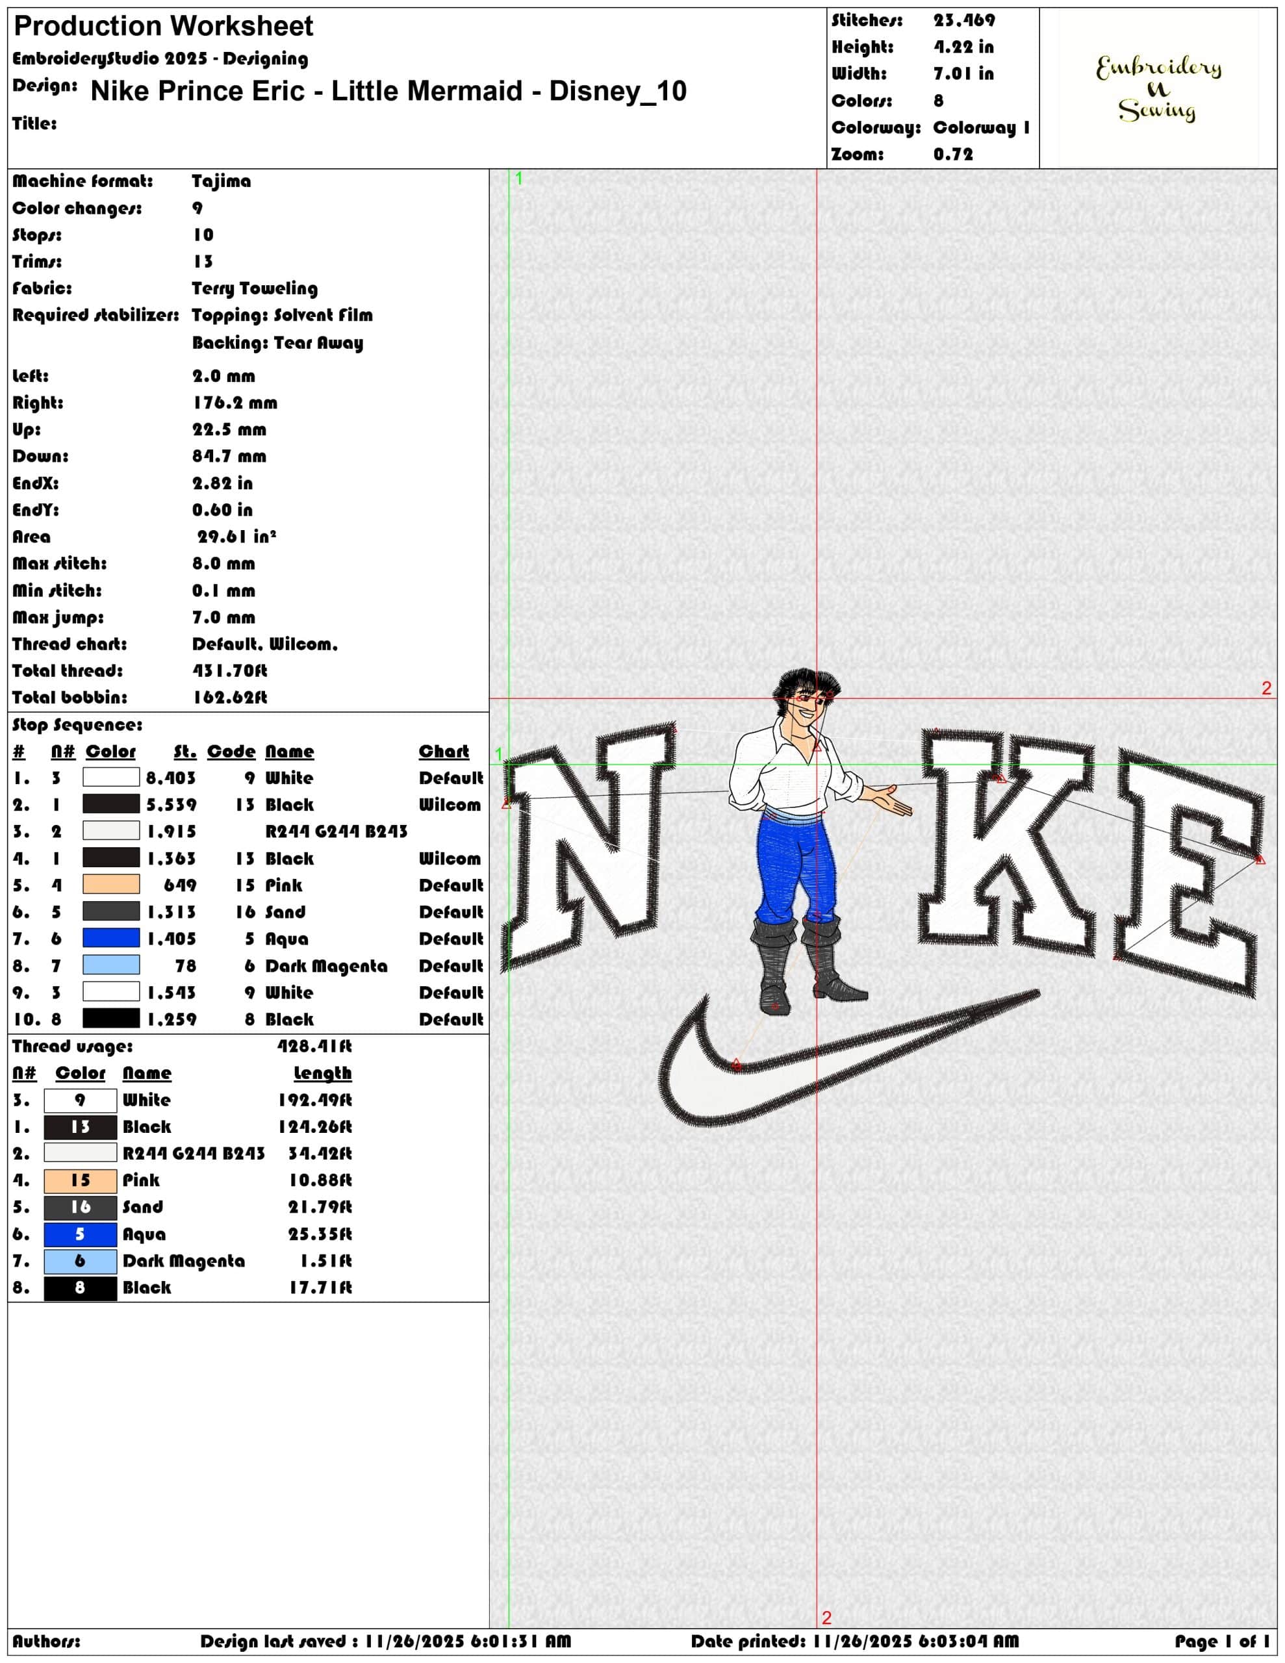The image size is (1285, 1663).
Task: Click the 'Production Worksheet' heading
Action: coord(164,27)
